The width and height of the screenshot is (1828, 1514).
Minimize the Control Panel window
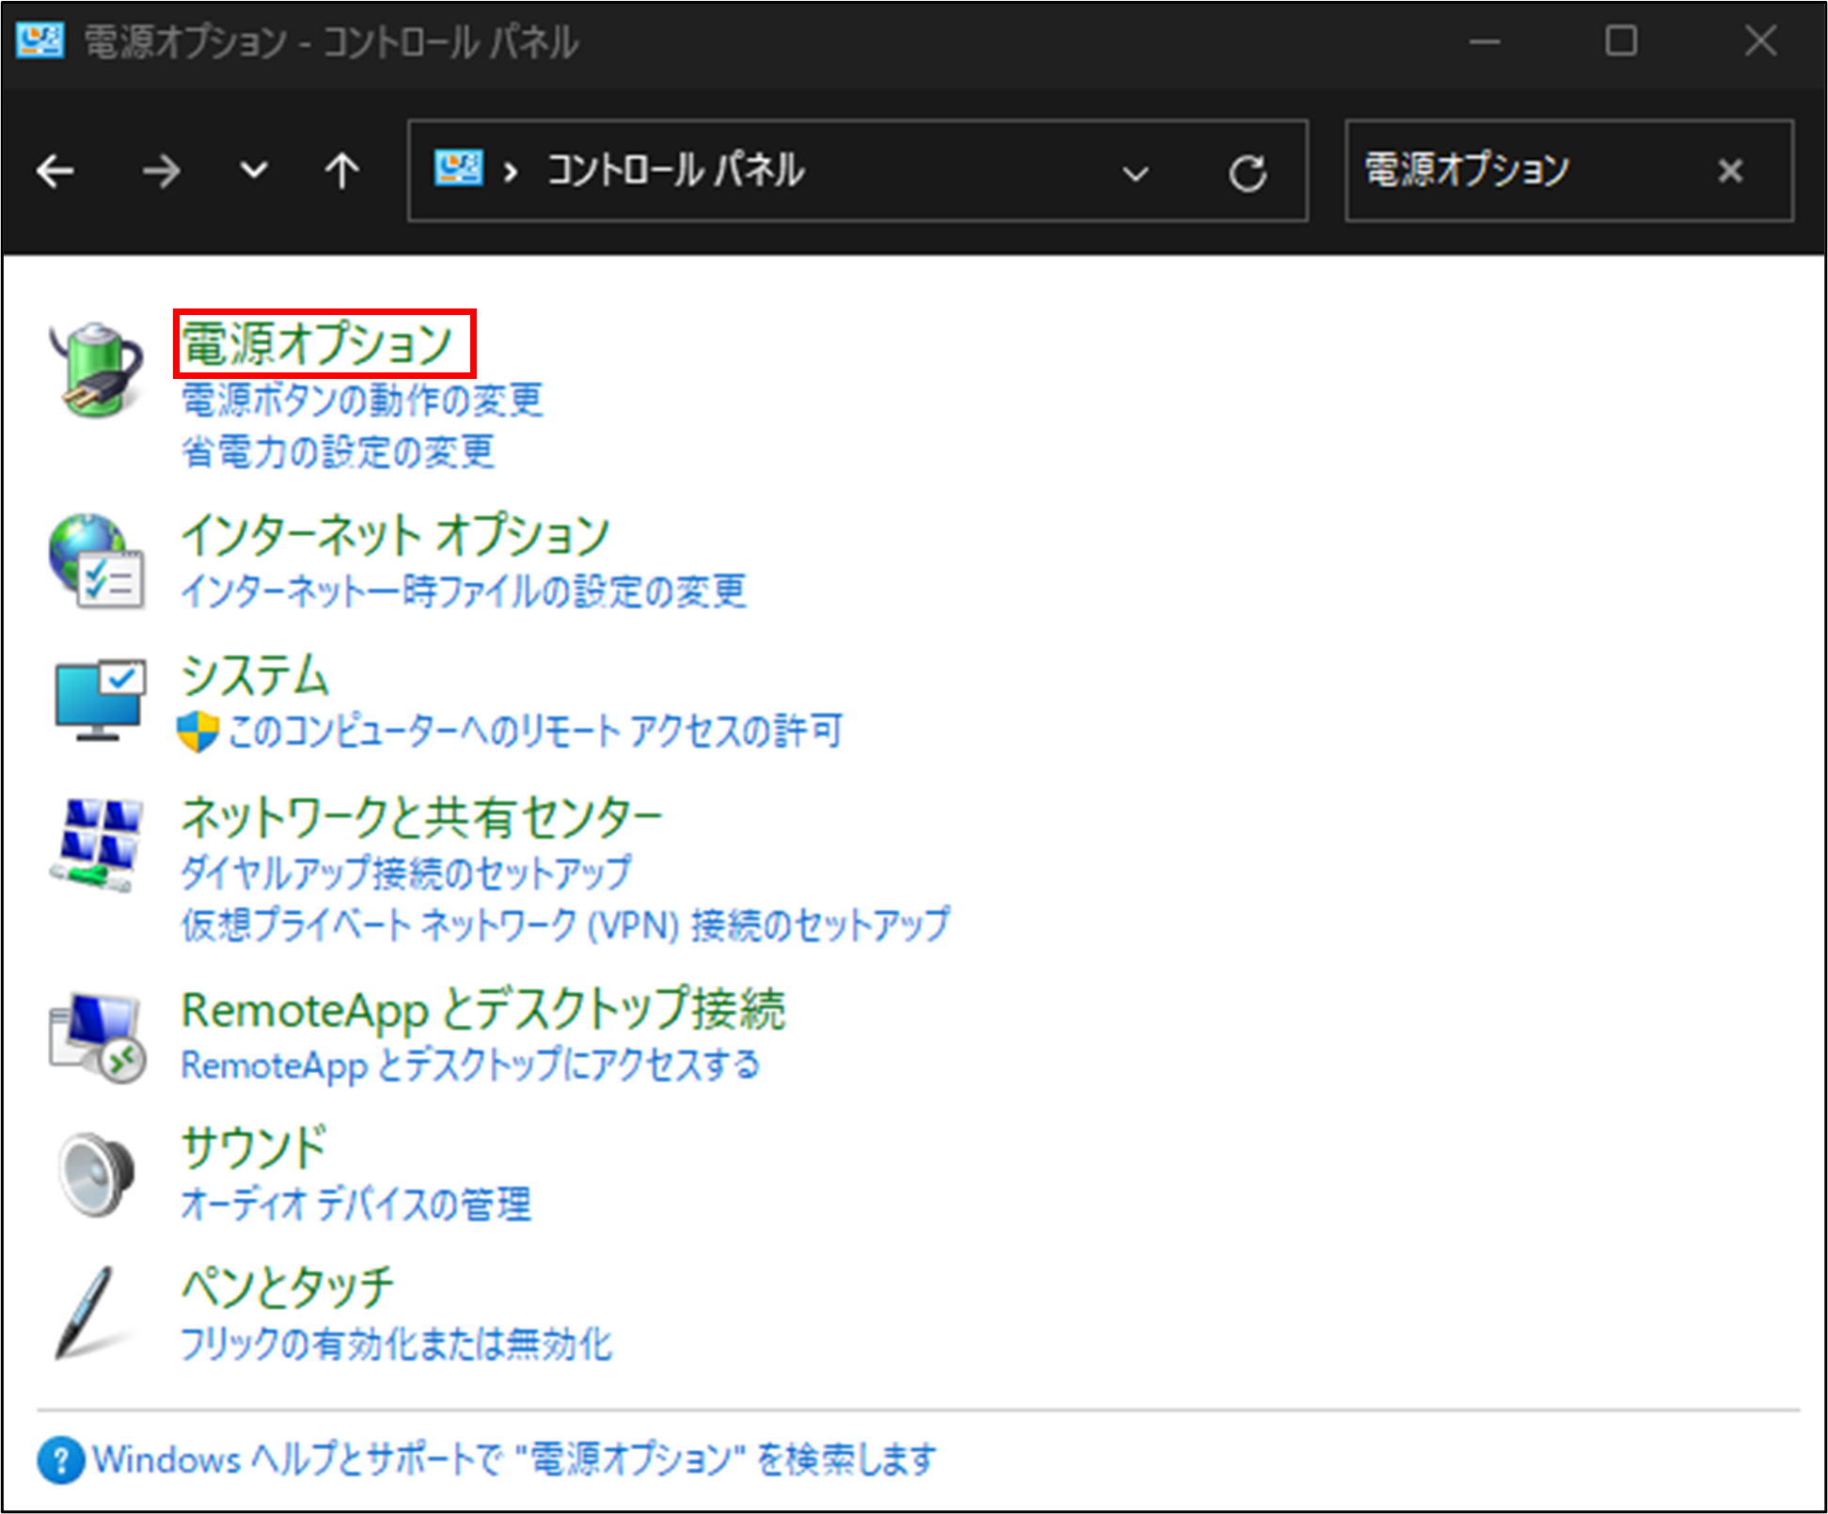click(x=1485, y=41)
